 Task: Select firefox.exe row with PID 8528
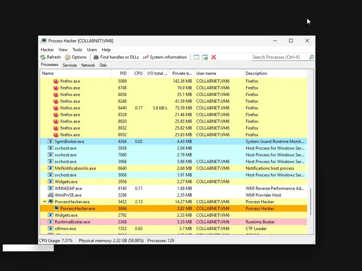tap(173, 115)
